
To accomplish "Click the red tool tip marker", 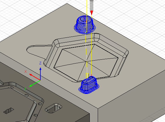I will 92,13.
